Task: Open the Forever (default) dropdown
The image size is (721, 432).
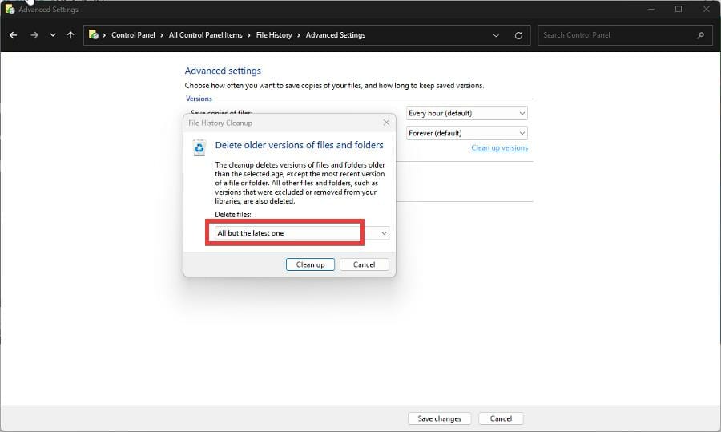Action: coord(467,133)
